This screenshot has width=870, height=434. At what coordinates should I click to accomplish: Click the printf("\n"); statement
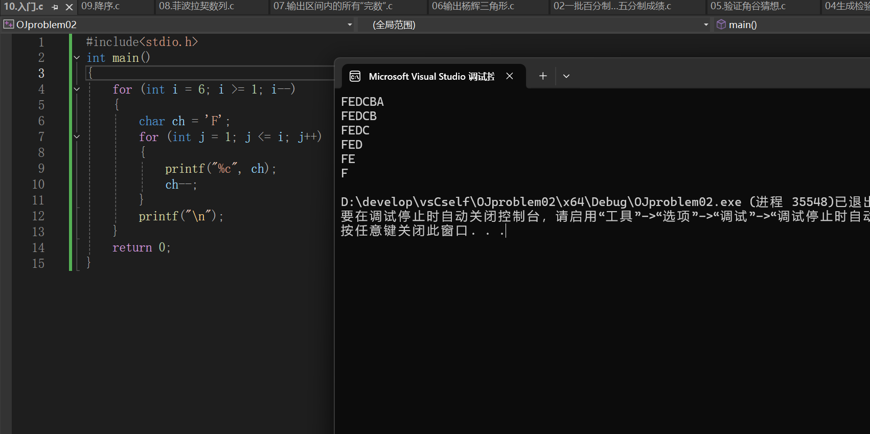pyautogui.click(x=181, y=216)
